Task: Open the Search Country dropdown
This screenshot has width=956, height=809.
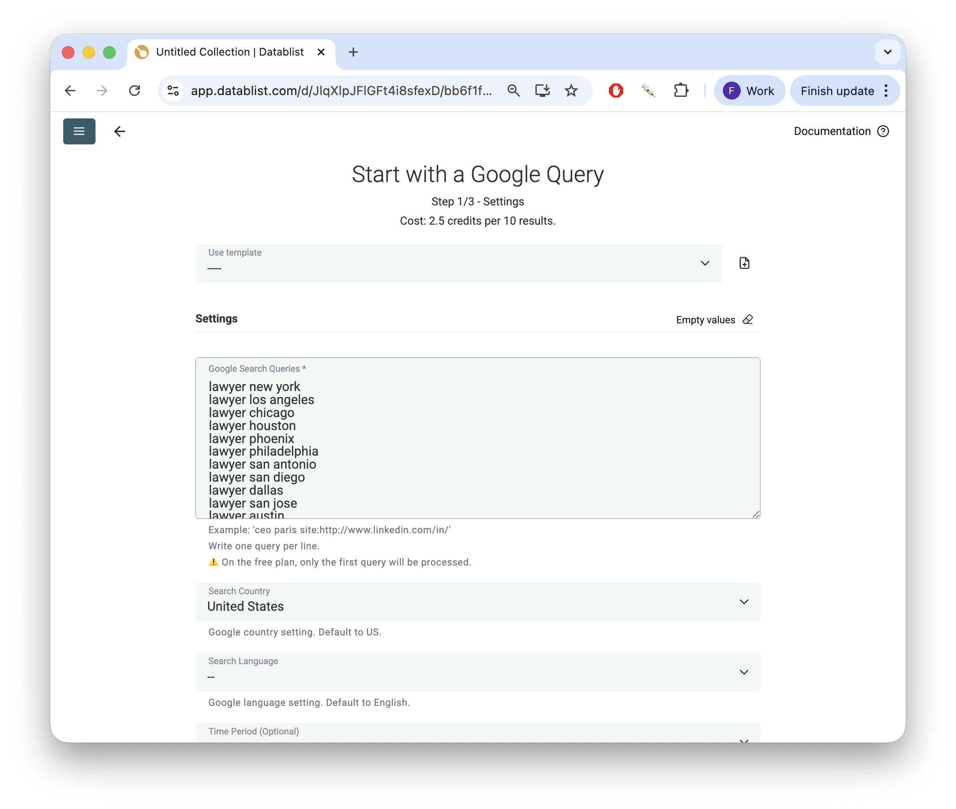Action: click(477, 602)
